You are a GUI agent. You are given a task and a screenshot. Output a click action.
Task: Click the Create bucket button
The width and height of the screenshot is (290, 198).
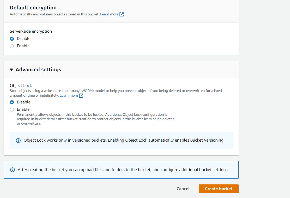tap(218, 189)
